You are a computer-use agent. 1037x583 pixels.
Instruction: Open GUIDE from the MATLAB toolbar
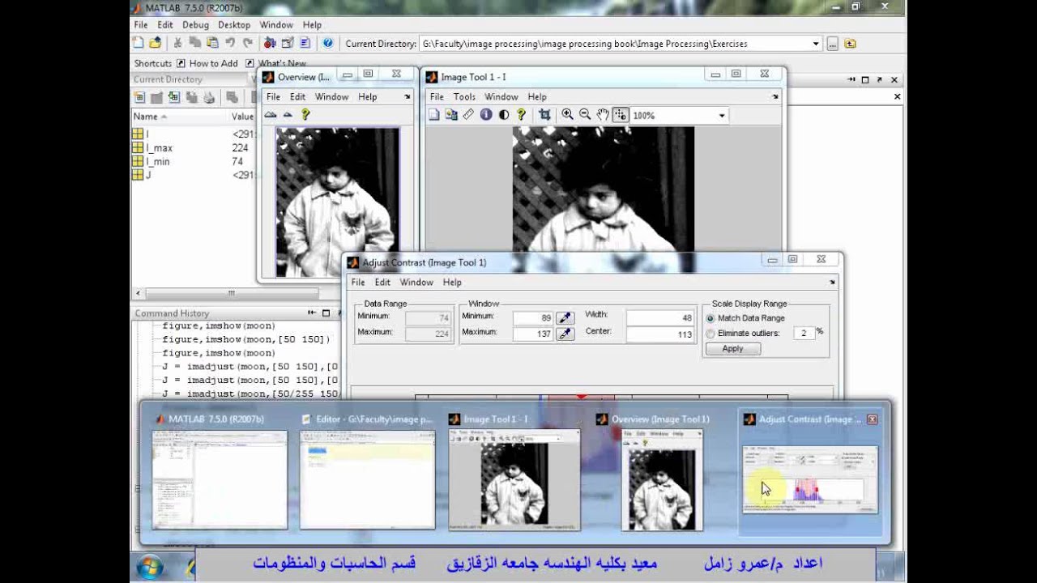pos(288,43)
